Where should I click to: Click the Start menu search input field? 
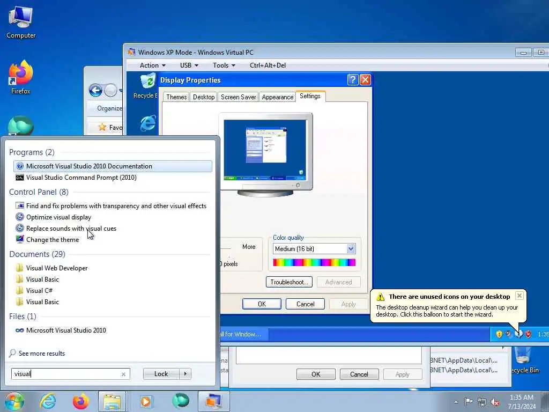click(x=70, y=374)
